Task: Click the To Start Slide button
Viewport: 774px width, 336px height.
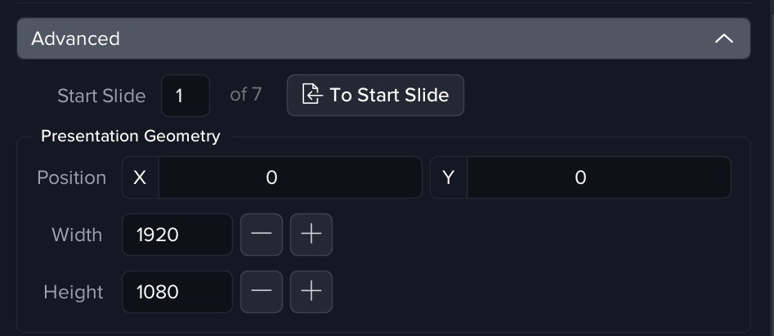Action: tap(375, 95)
